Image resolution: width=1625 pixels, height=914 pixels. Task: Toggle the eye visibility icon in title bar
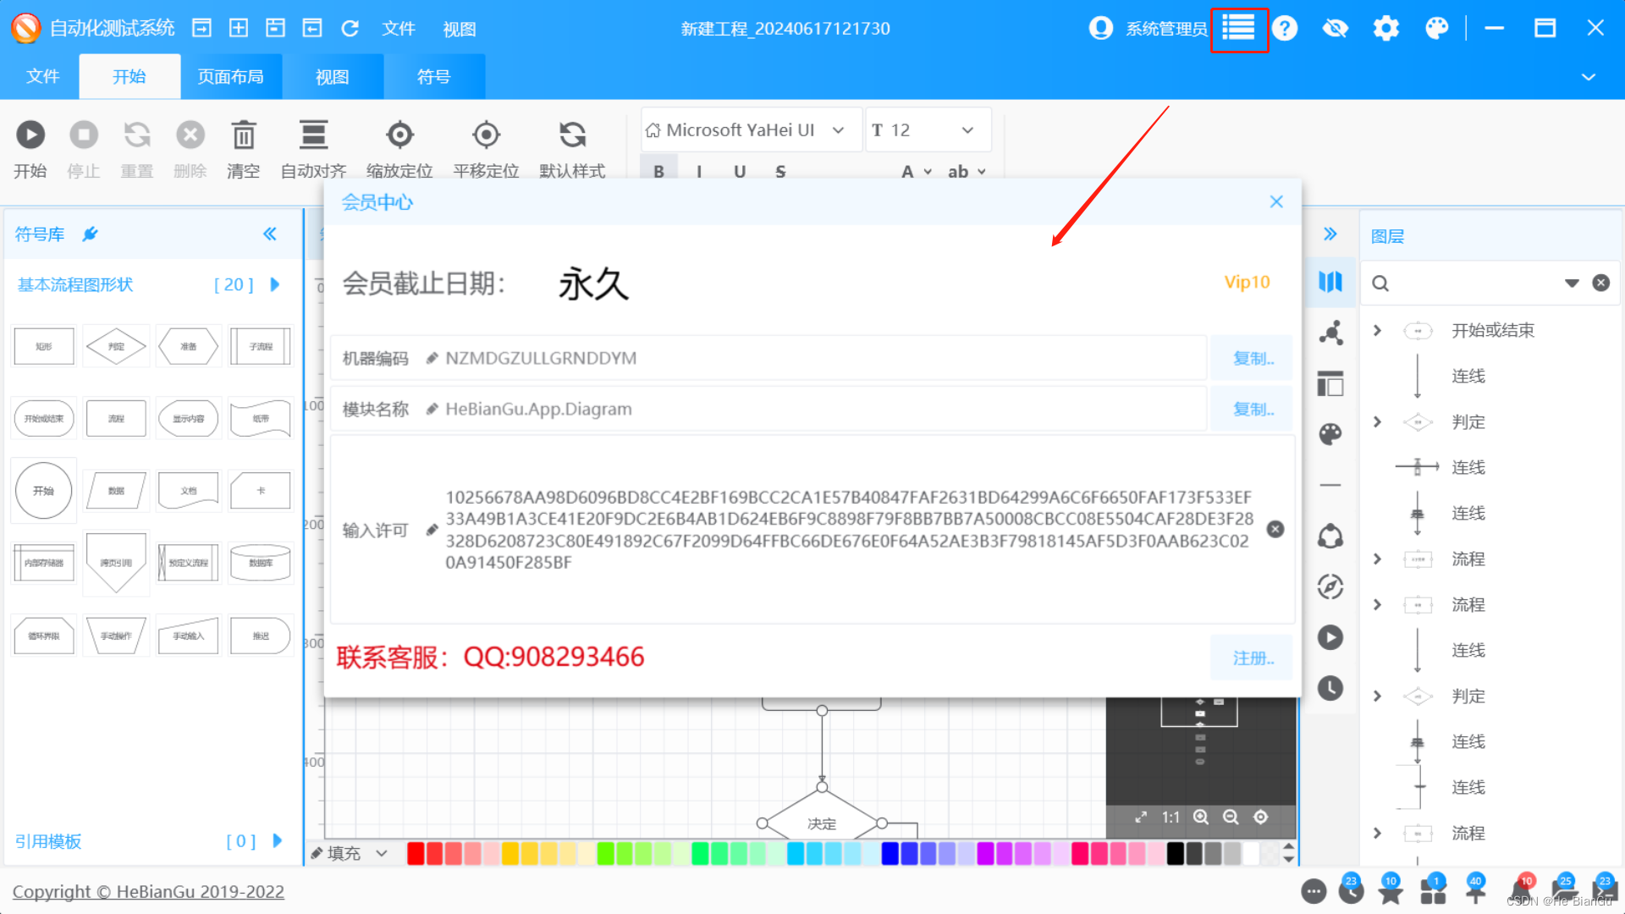[x=1335, y=28]
